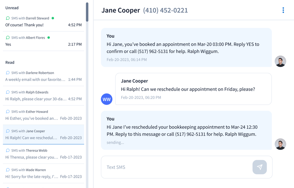Click the SMS icon next to Darlene Robertson

tap(8, 73)
